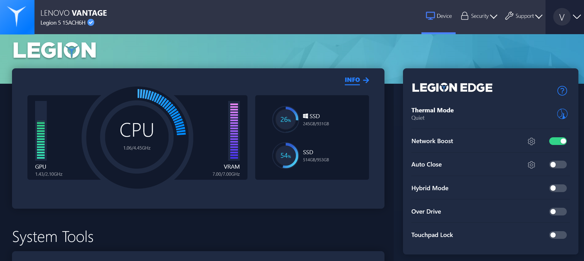Click the 1.43/2.10GHz GPU reading
Image resolution: width=584 pixels, height=261 pixels.
[49, 174]
